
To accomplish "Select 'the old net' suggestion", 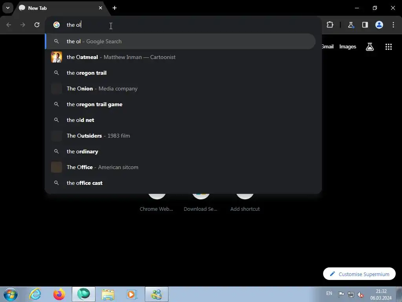I will point(180,120).
